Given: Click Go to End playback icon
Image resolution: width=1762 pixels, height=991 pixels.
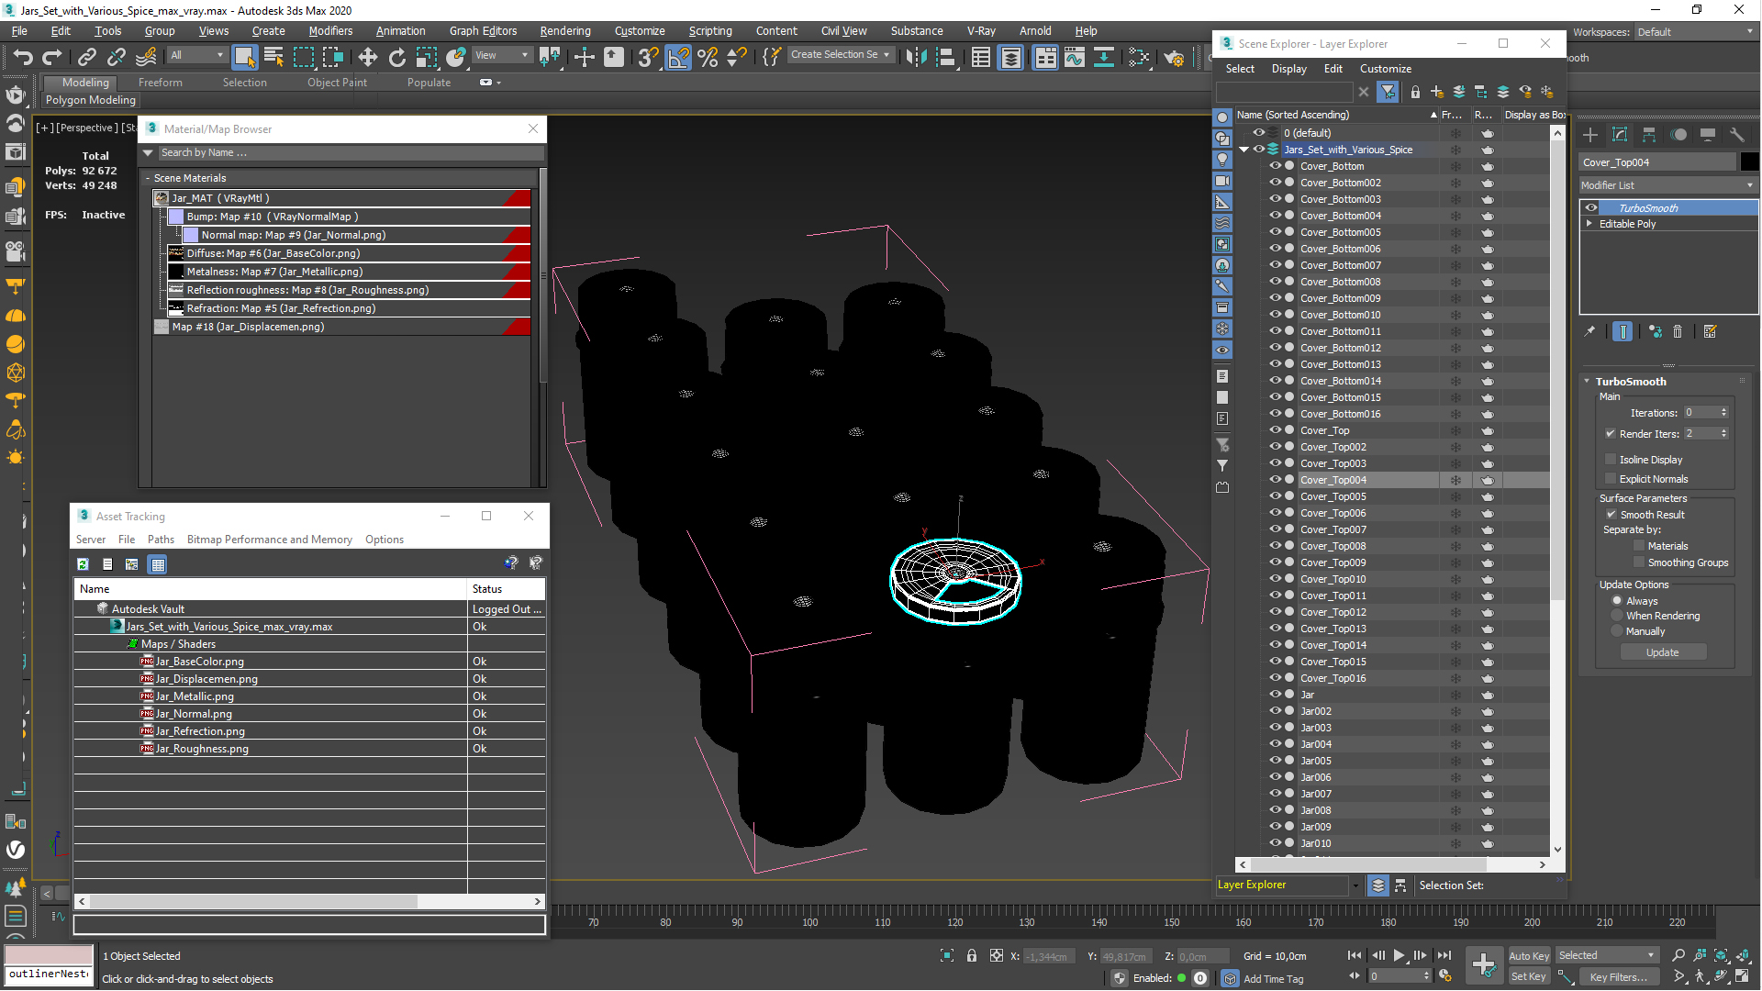Looking at the screenshot, I should [x=1444, y=955].
